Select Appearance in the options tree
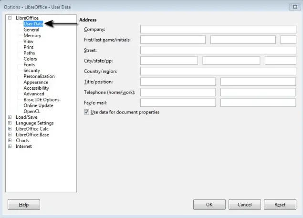The image size is (303, 218). [36, 82]
